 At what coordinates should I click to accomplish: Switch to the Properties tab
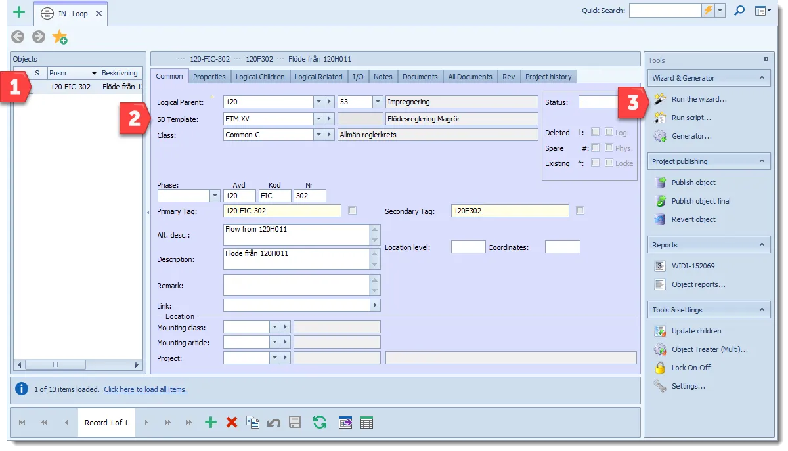pyautogui.click(x=209, y=77)
